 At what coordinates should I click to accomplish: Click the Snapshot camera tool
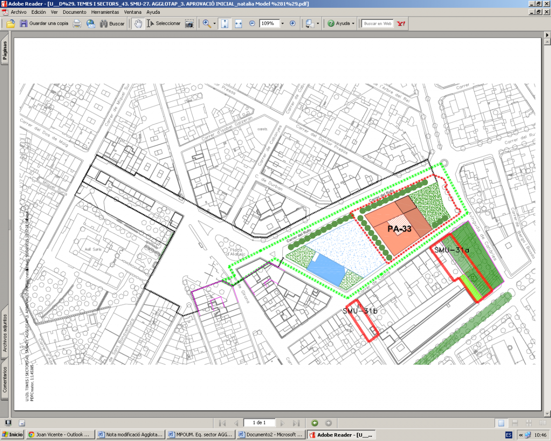(x=189, y=23)
